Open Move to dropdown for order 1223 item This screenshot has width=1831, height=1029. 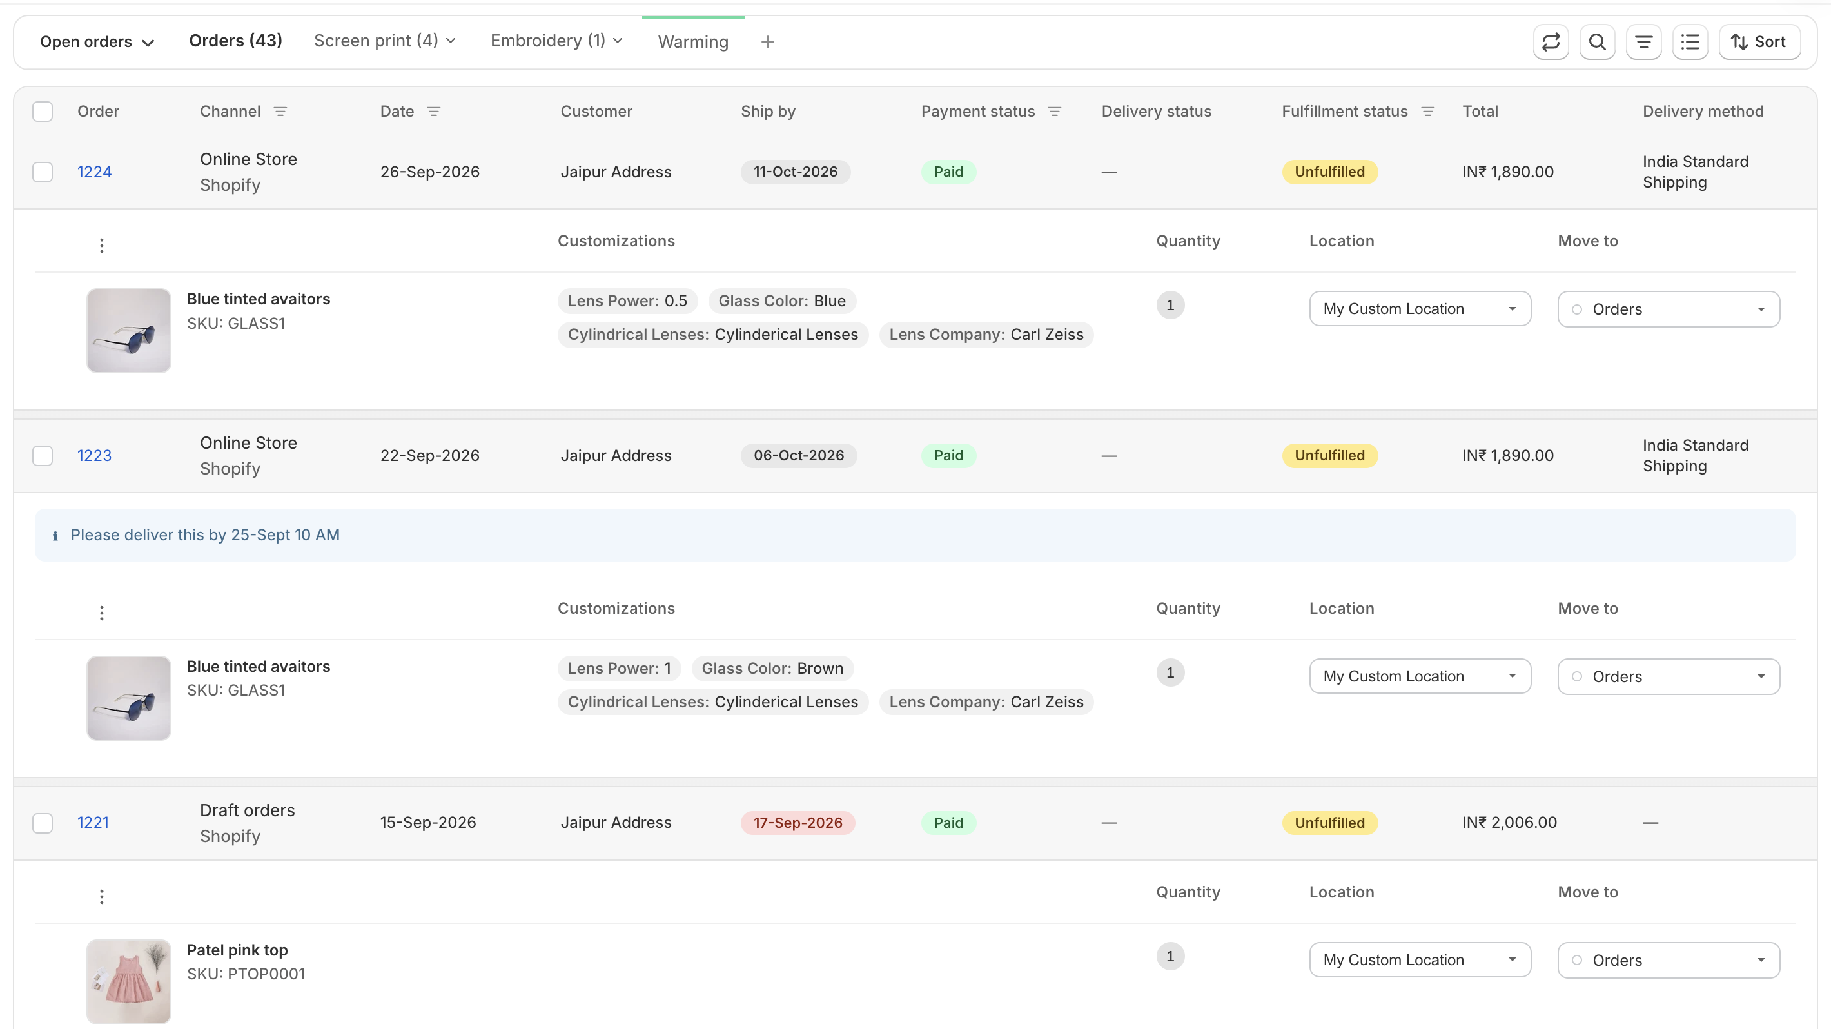pos(1669,676)
